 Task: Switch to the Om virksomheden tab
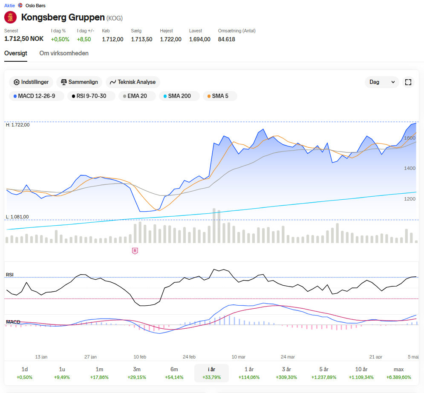click(x=64, y=54)
